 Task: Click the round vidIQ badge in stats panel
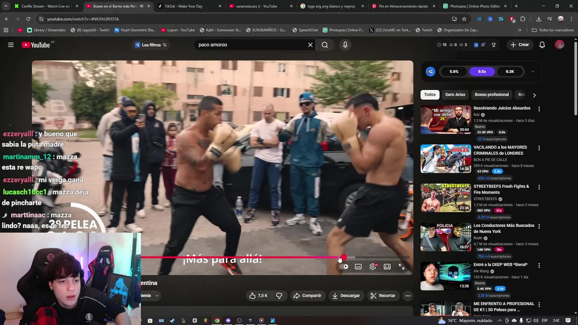(x=430, y=71)
